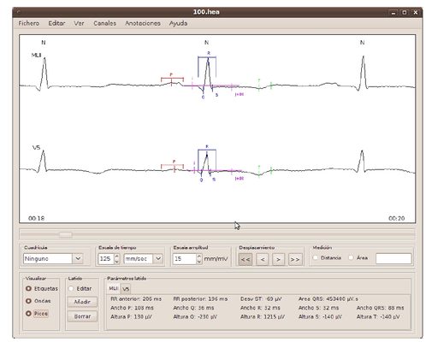Increase the amplitude scale spinner
The image size is (432, 342).
[199, 256]
